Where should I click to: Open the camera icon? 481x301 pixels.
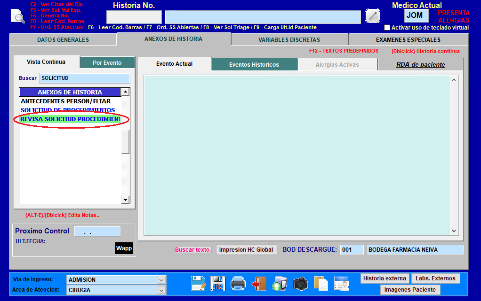coord(300,284)
